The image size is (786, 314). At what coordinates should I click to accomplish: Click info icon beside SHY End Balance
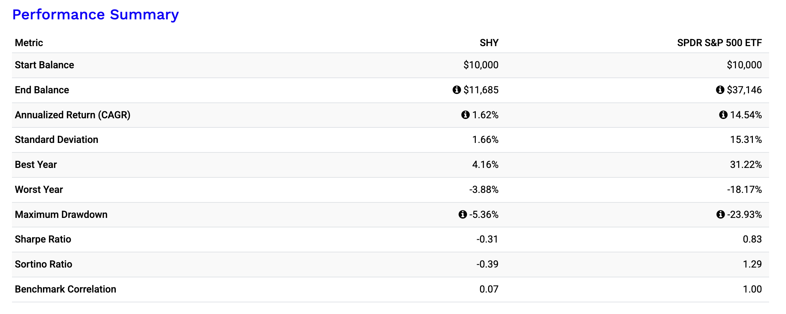tap(456, 90)
